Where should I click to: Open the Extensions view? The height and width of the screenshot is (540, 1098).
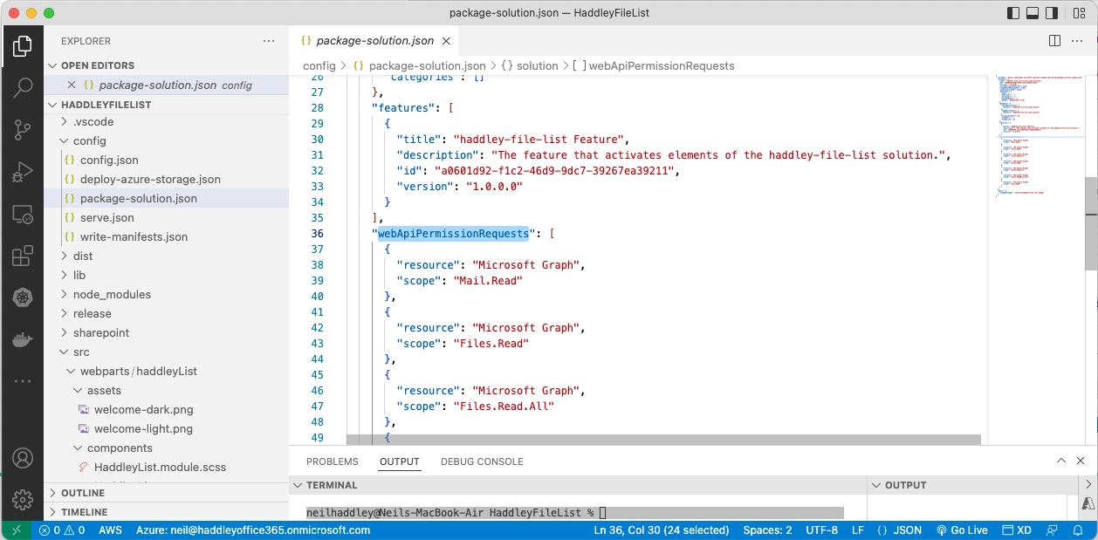pyautogui.click(x=23, y=256)
